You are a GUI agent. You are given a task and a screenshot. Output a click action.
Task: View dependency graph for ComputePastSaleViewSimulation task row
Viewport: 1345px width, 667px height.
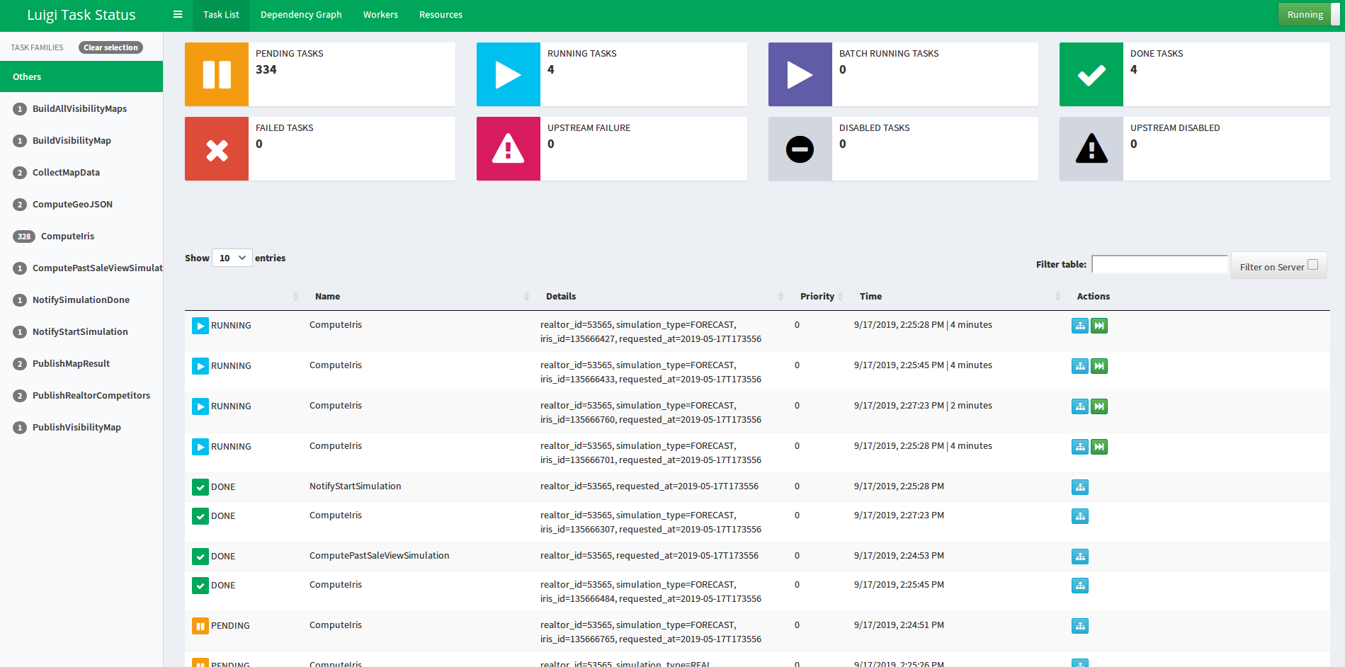(x=1080, y=557)
